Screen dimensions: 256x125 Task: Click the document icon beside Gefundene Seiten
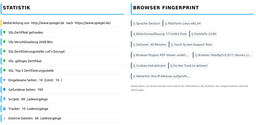[x=4, y=90]
